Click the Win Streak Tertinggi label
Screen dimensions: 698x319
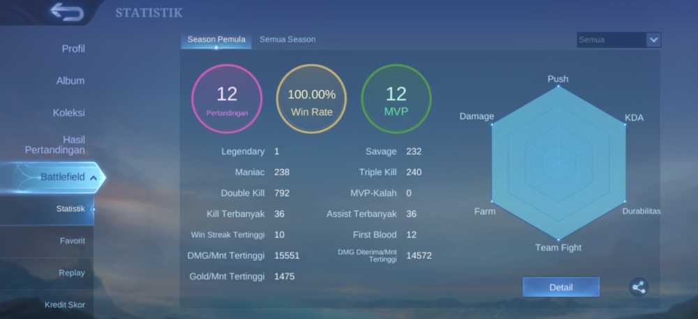(x=228, y=235)
